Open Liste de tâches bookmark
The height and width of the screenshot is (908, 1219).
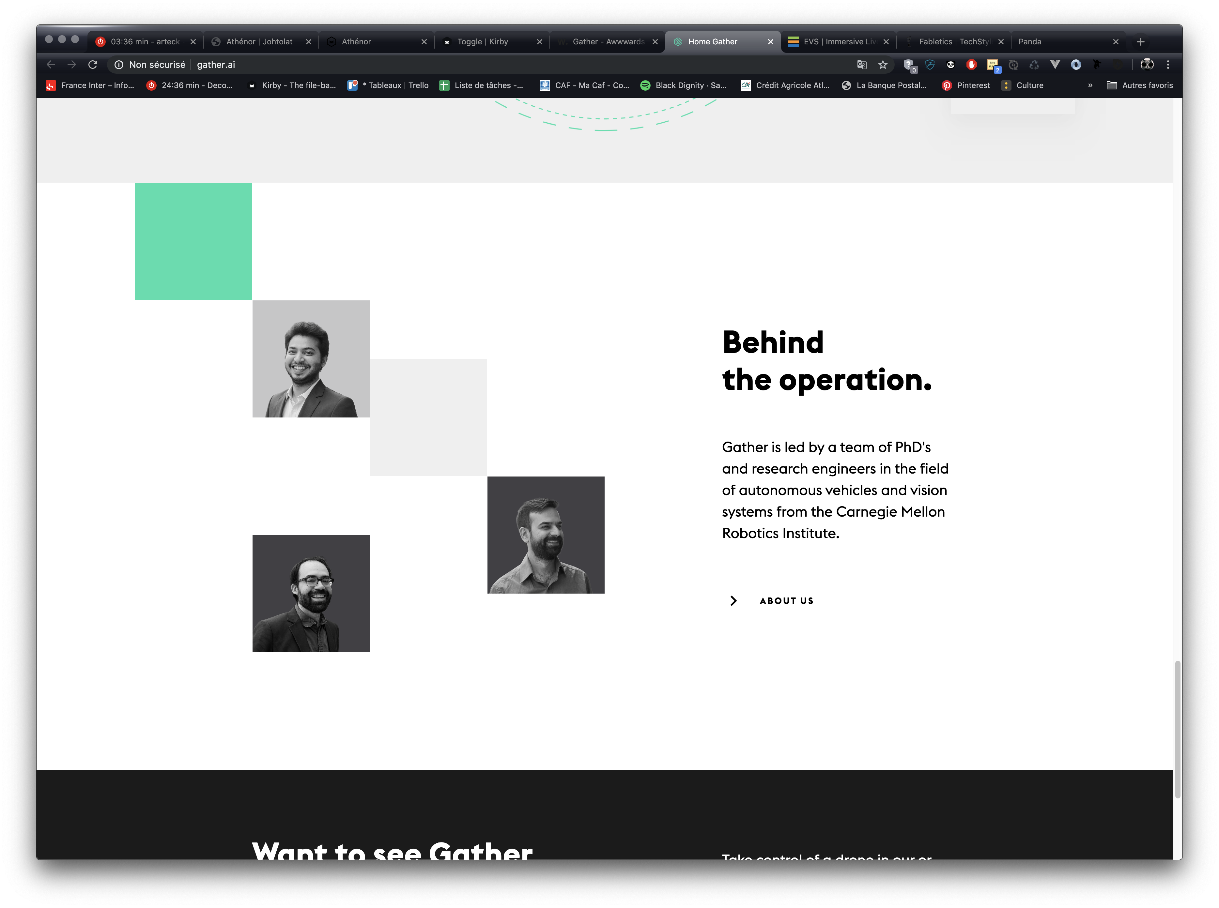click(x=481, y=86)
